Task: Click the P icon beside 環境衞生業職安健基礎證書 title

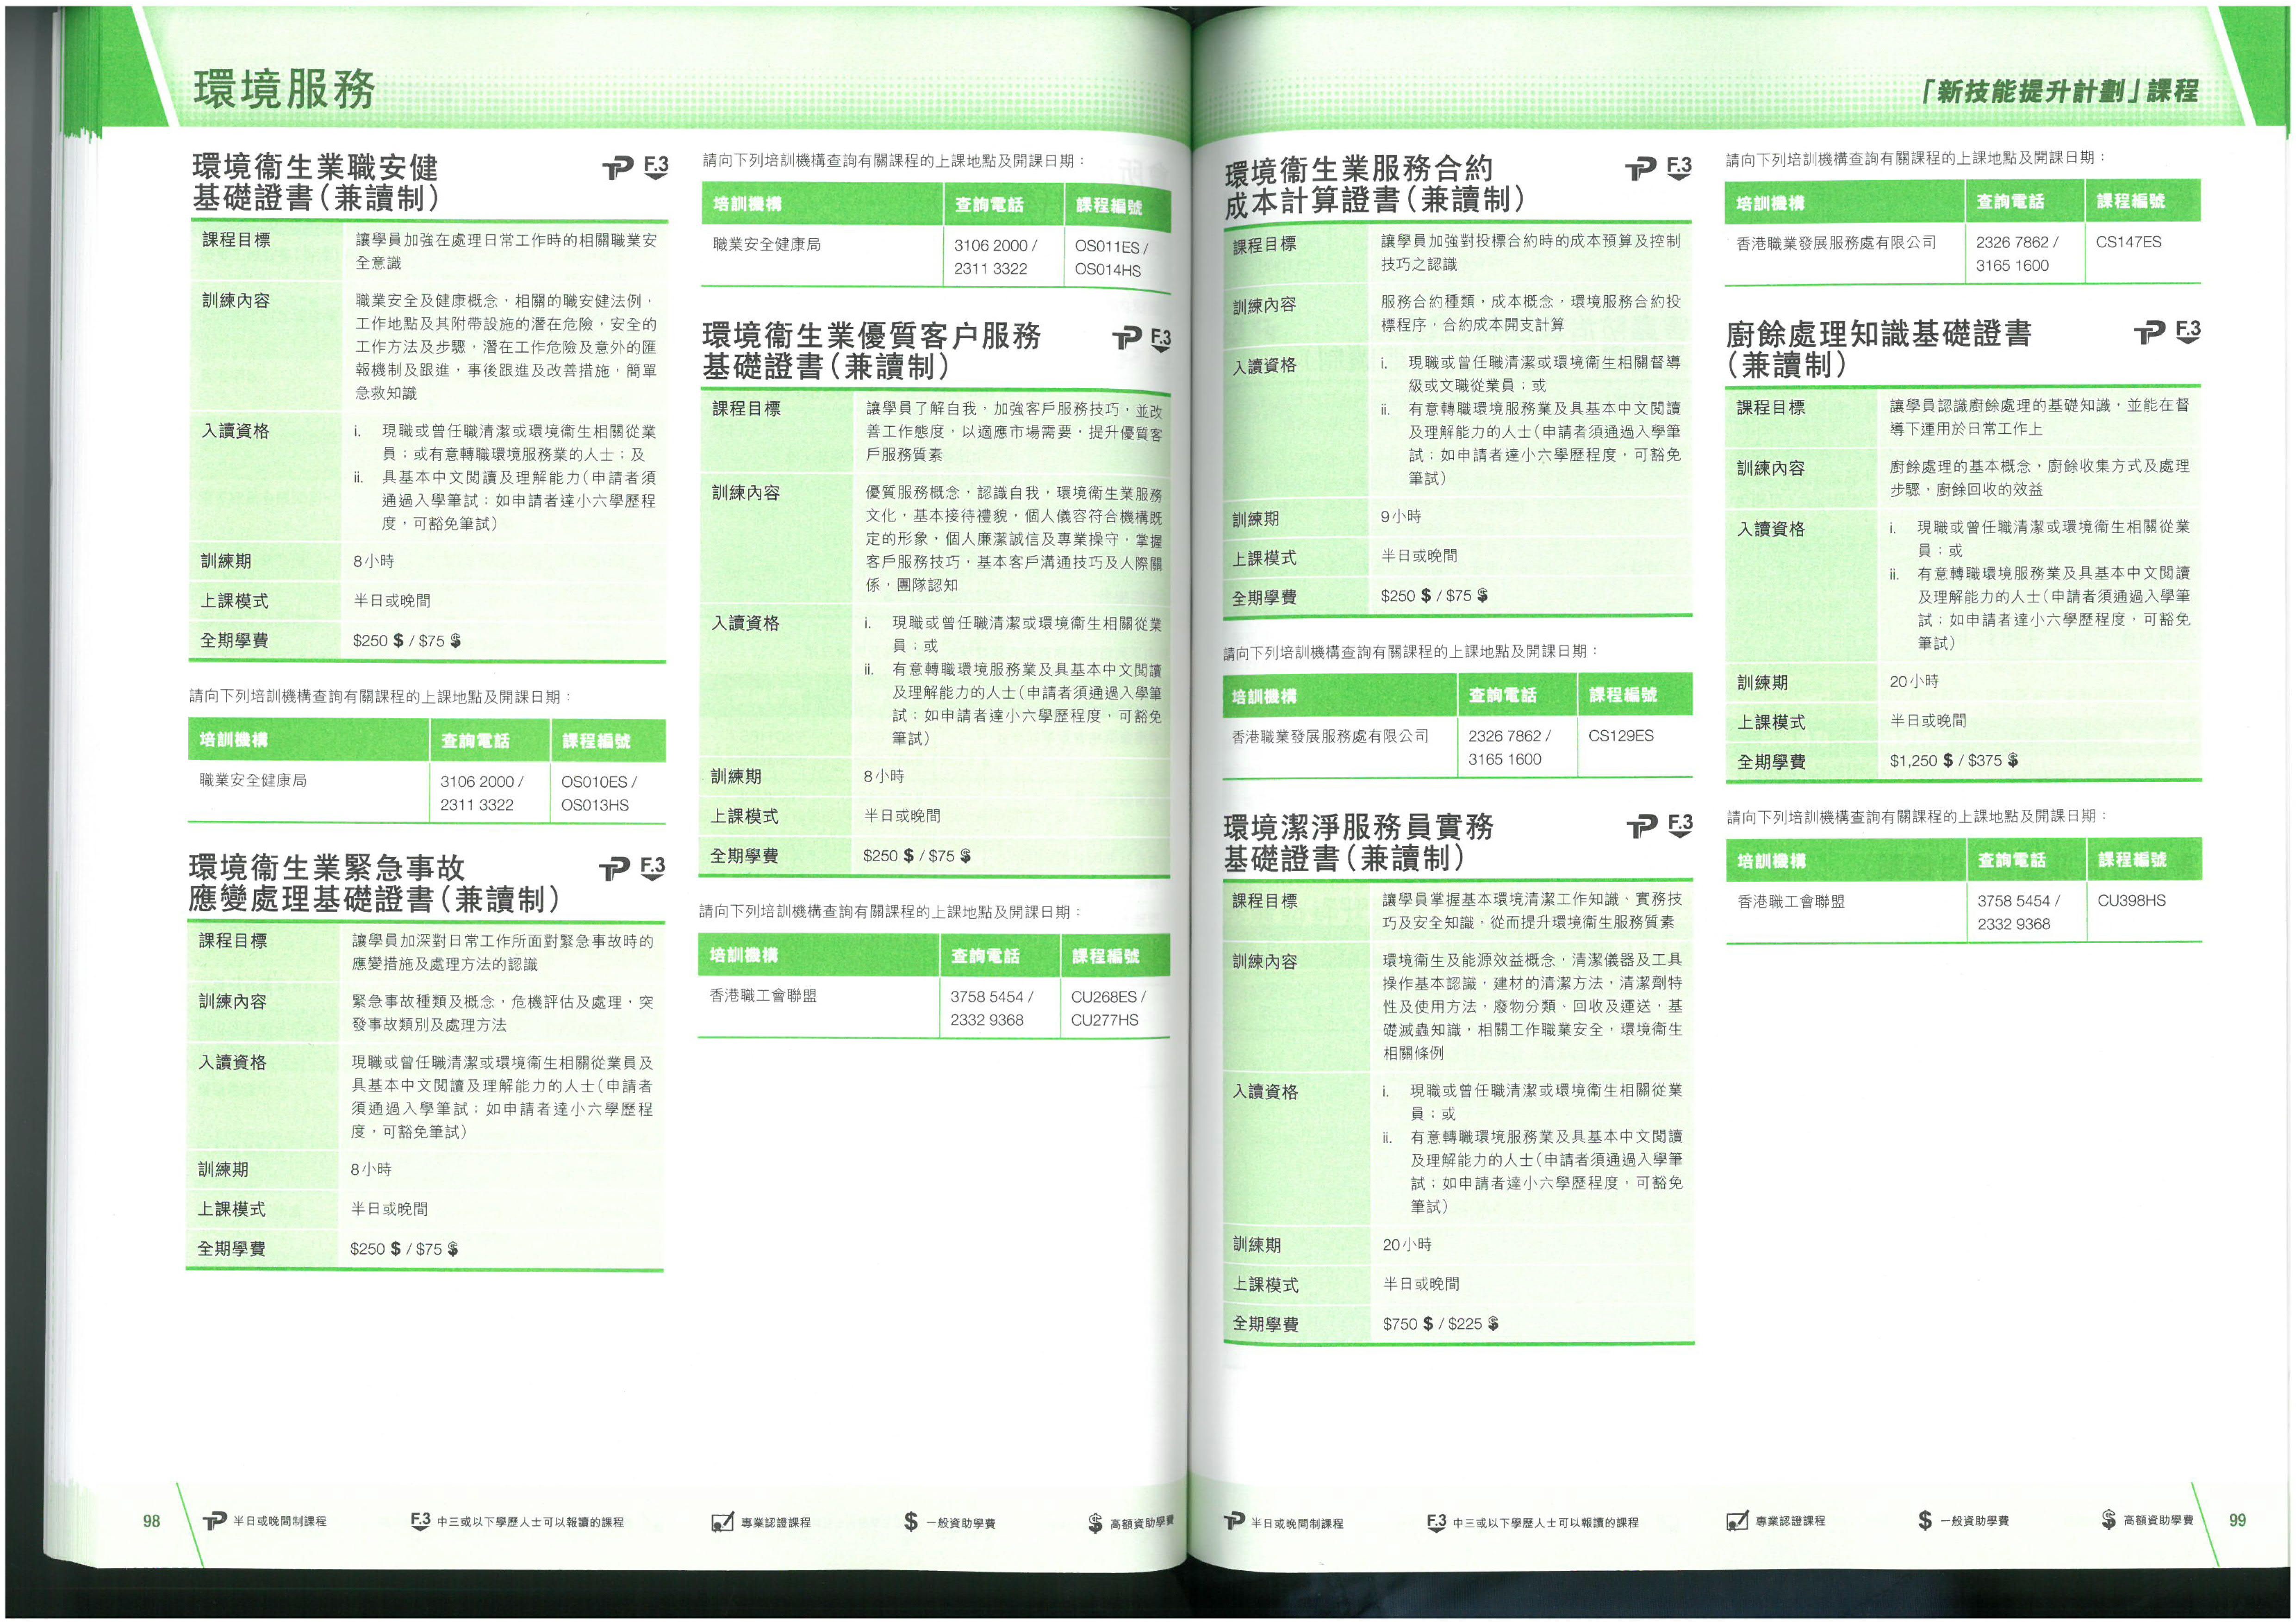Action: (x=617, y=168)
